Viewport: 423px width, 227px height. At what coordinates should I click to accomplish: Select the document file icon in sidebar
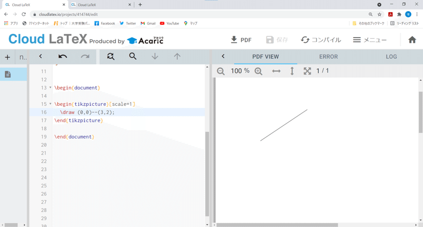pyautogui.click(x=8, y=74)
